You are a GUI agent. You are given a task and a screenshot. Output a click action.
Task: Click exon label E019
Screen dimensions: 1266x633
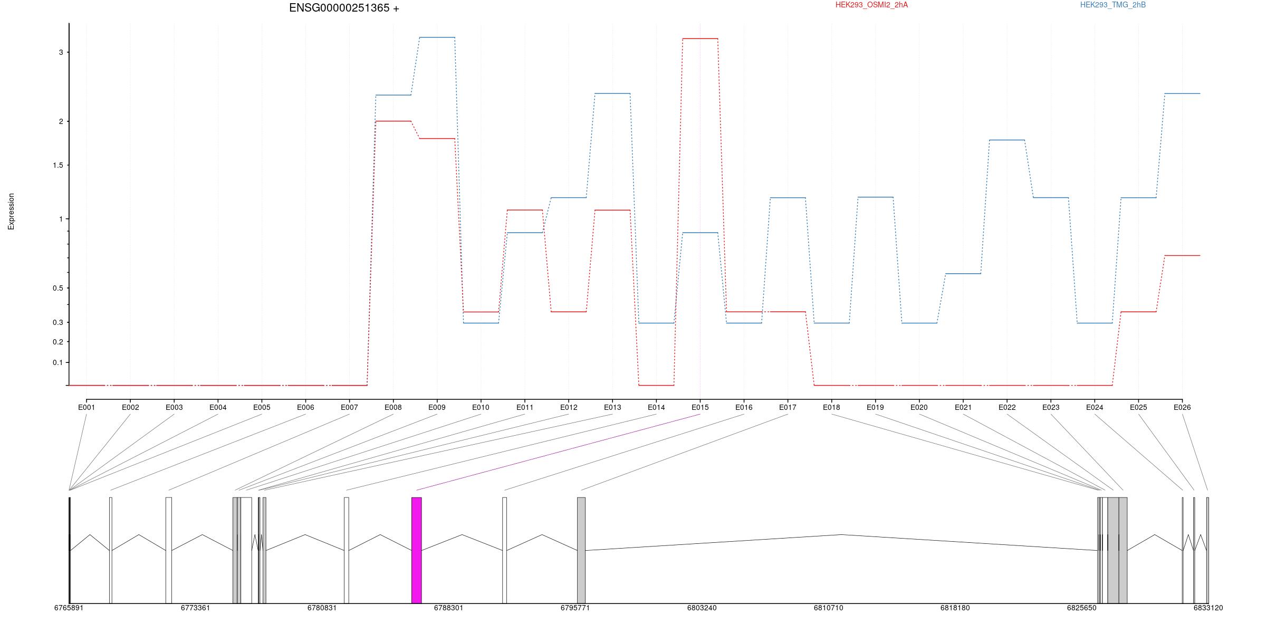click(875, 407)
